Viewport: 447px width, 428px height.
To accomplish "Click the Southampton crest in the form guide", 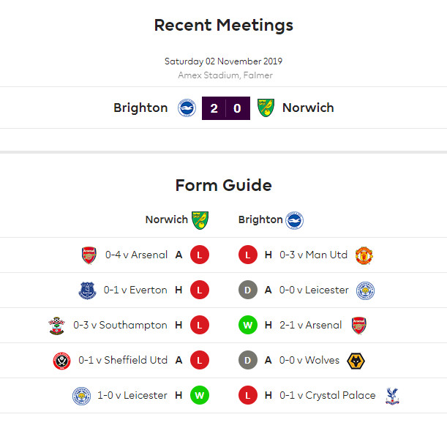I will point(57,326).
